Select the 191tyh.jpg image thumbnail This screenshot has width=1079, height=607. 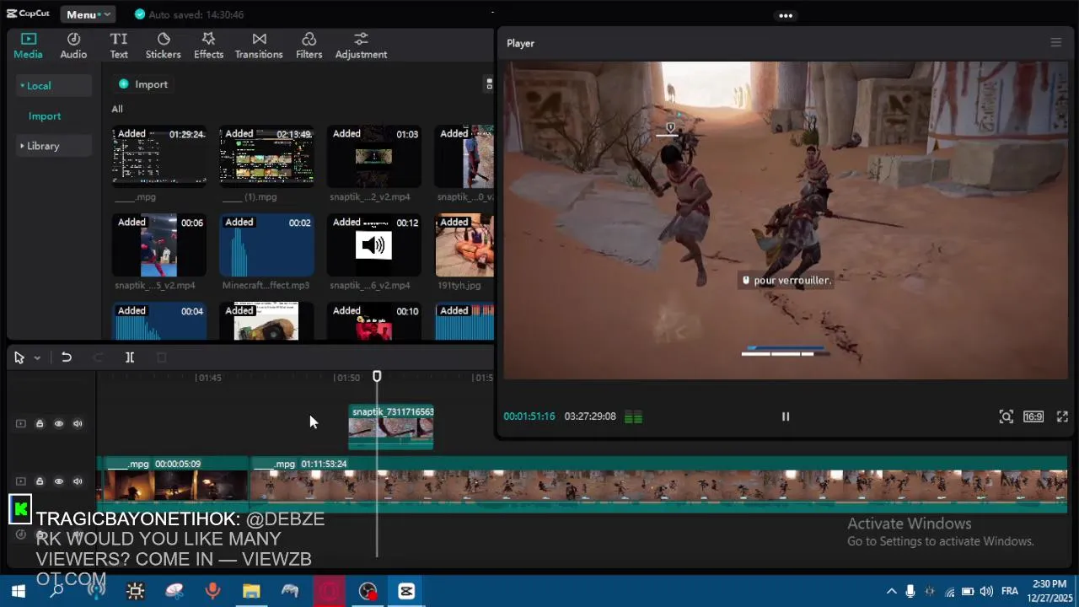[x=464, y=245]
